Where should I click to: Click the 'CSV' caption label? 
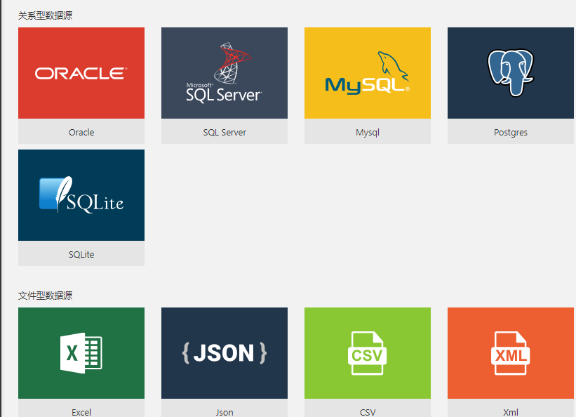(x=368, y=413)
